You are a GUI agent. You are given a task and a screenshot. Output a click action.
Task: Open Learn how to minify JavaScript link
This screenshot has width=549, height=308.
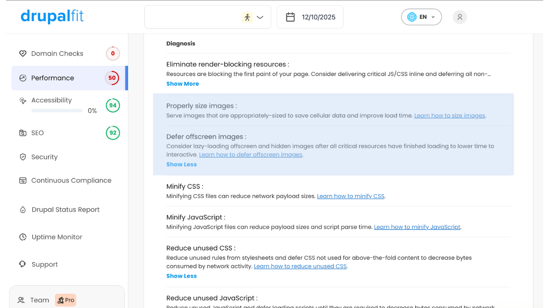click(x=417, y=227)
